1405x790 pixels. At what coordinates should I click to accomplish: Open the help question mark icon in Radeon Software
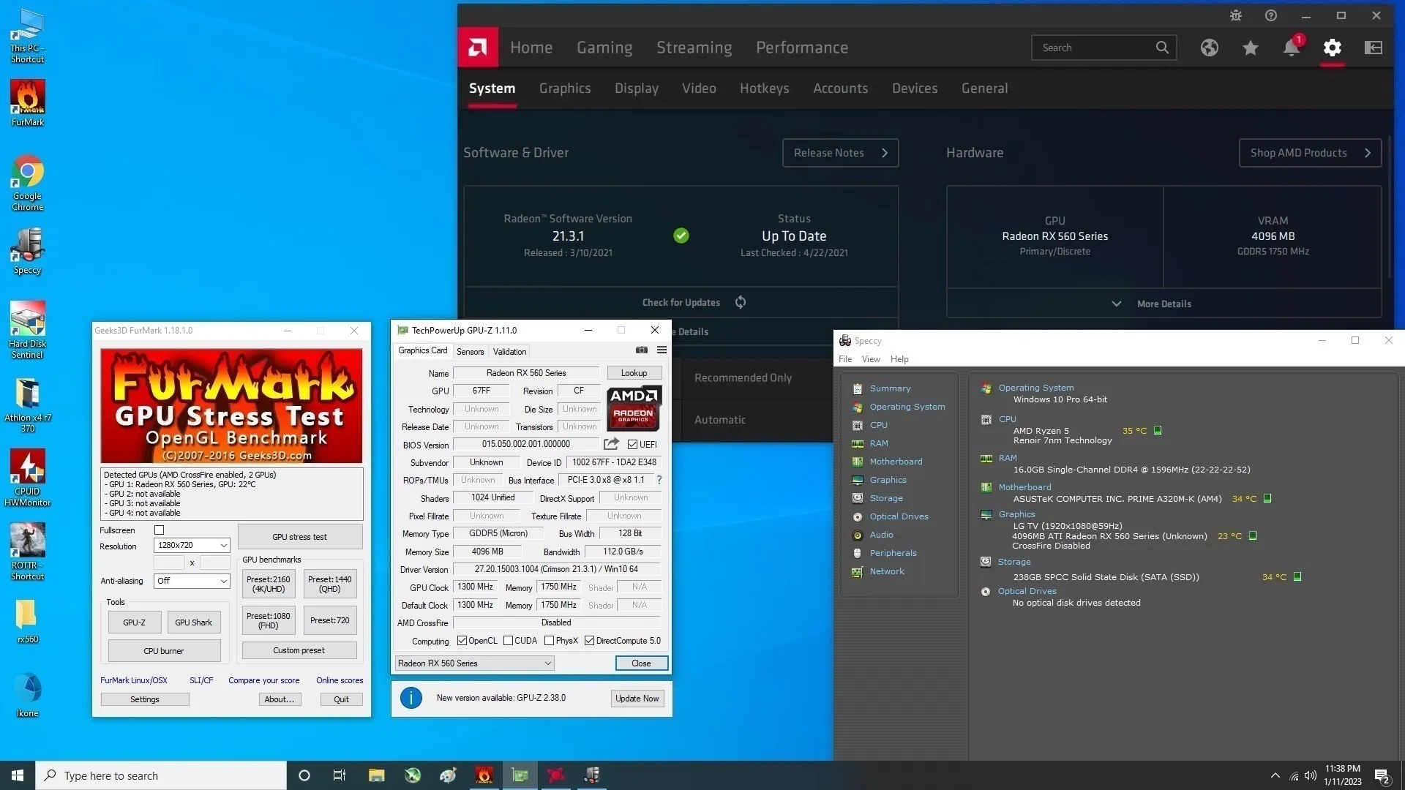click(1271, 15)
